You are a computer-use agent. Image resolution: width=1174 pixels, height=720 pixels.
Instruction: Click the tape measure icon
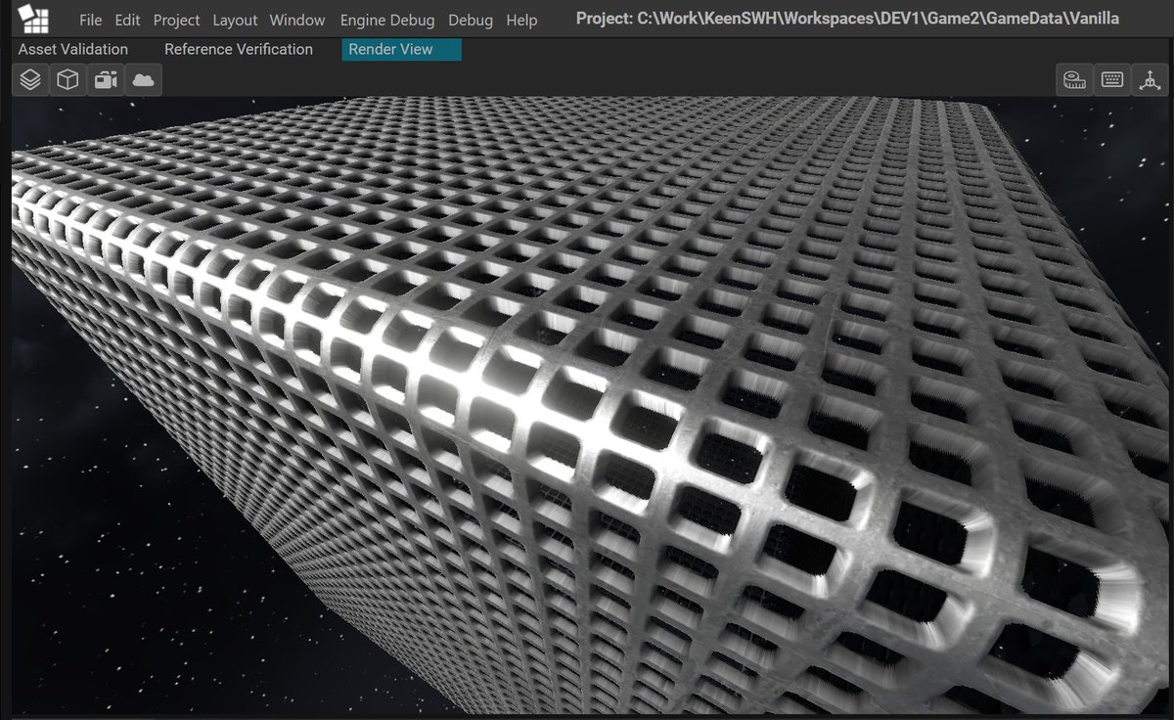tap(1075, 80)
